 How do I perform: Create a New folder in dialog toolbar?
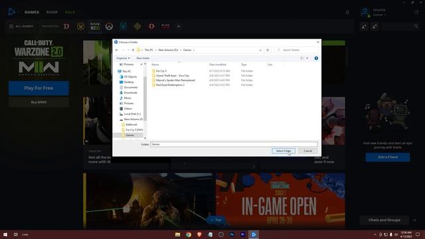click(143, 58)
